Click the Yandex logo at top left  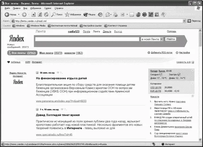(x=17, y=38)
